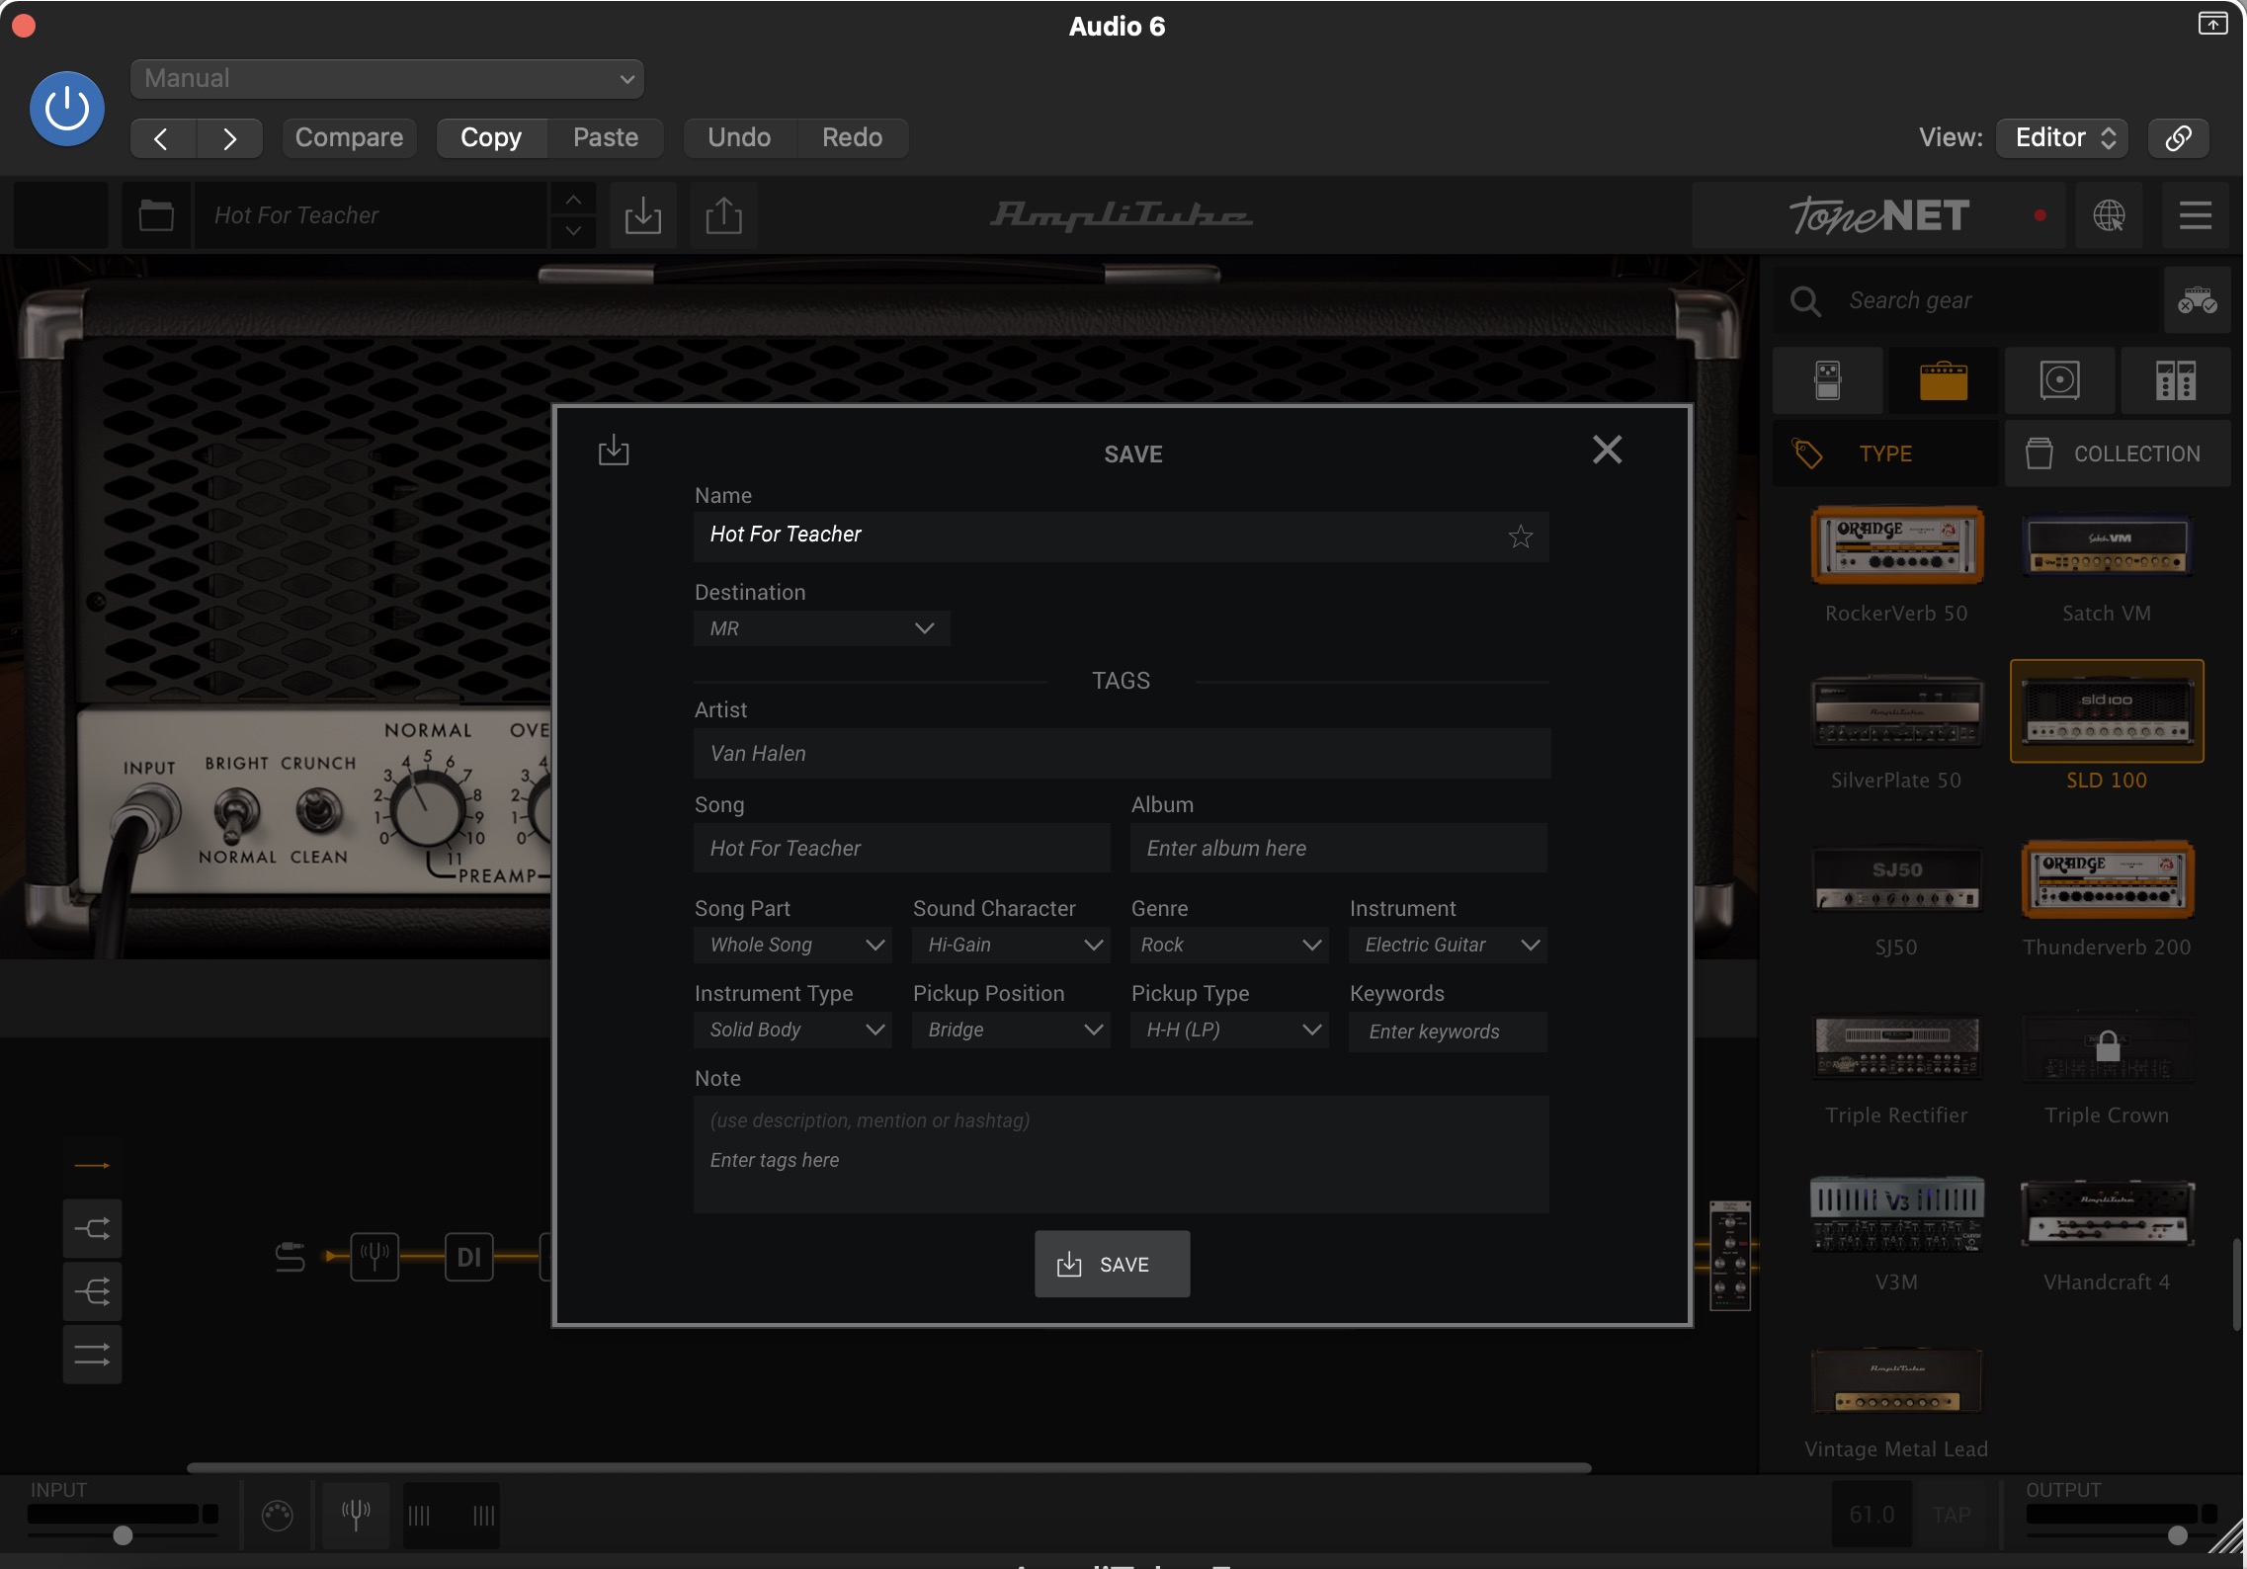Click the gear filter icon beside search
The width and height of the screenshot is (2247, 1569).
(2198, 300)
